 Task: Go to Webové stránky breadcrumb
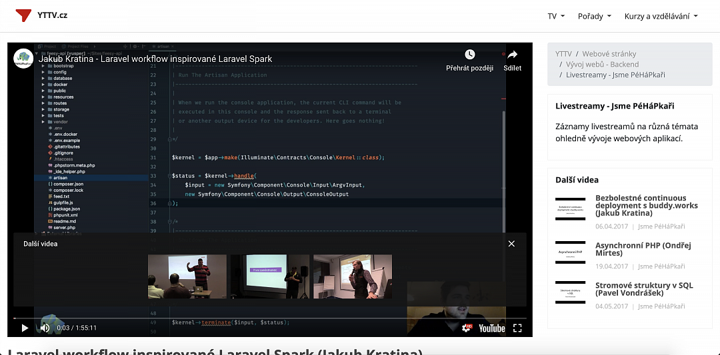point(609,54)
